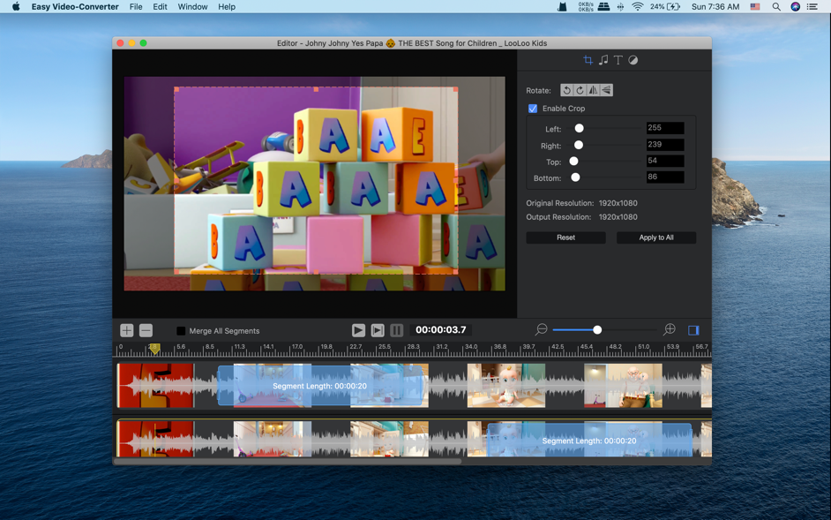
Task: Open the Easy Video-Converter app menu
Action: [75, 7]
